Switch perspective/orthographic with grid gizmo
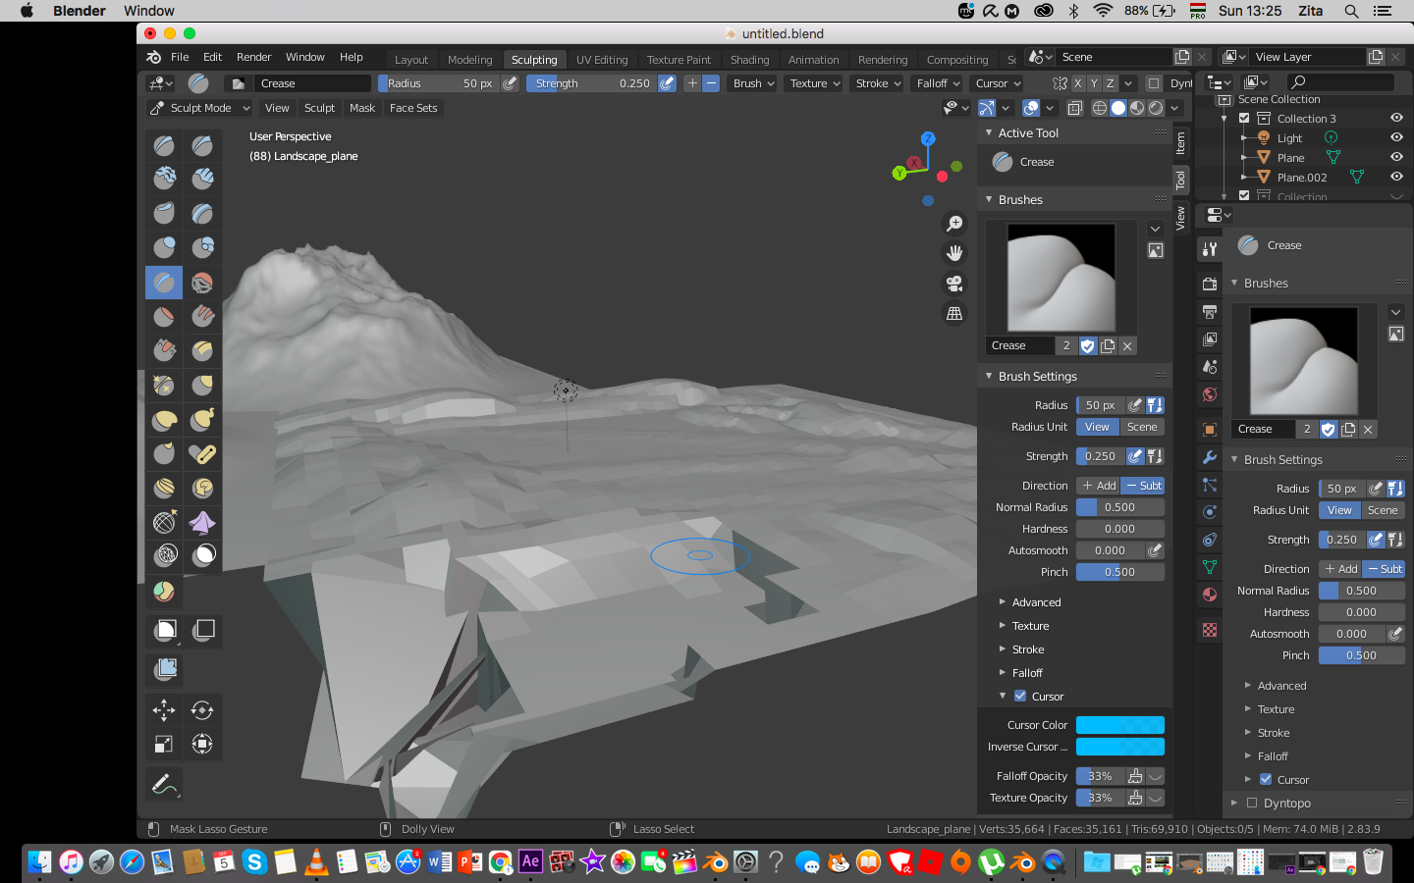This screenshot has height=883, width=1414. 954,314
